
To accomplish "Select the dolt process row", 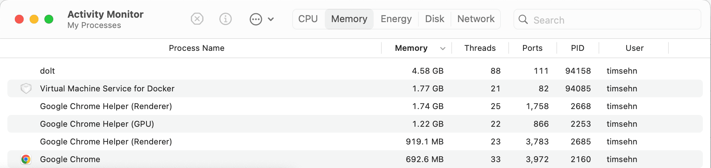I will click(x=355, y=71).
